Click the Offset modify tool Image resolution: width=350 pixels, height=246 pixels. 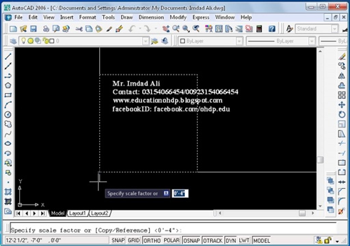point(342,85)
